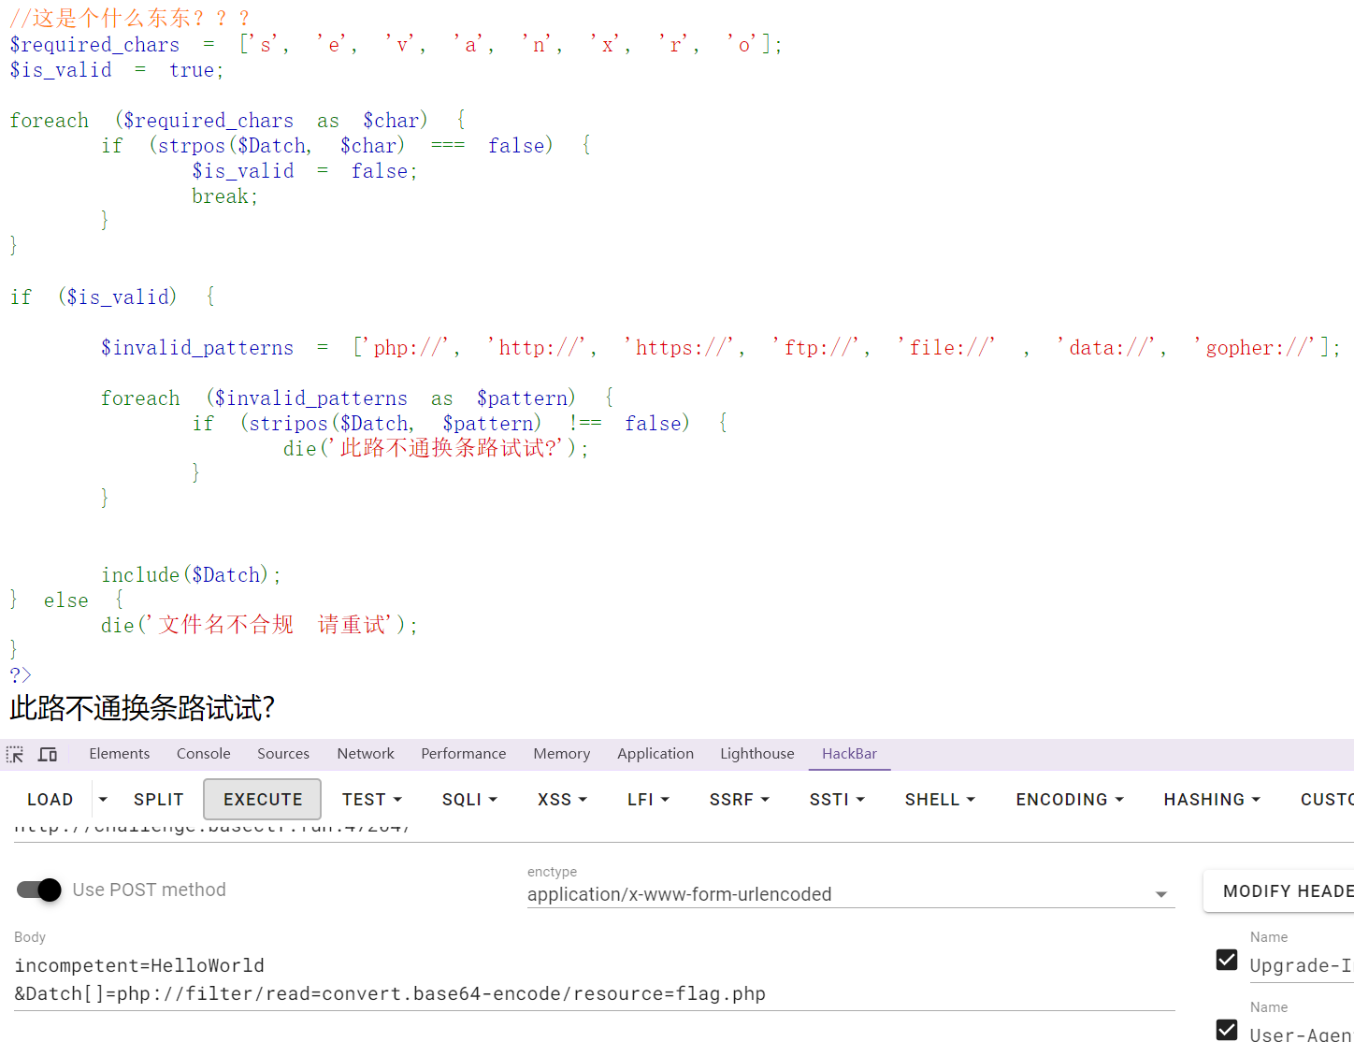Image resolution: width=1354 pixels, height=1042 pixels.
Task: Click the CUSTOM menu in HackBar toolbar
Action: tap(1326, 800)
